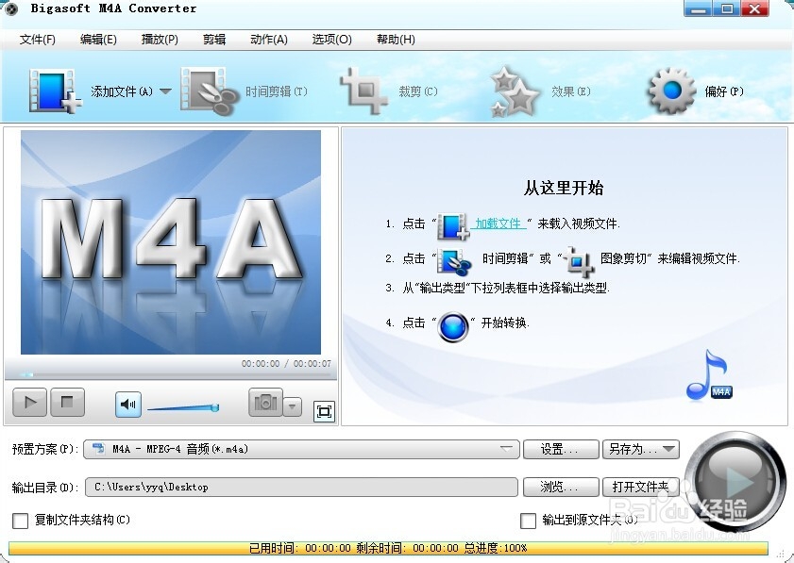The height and width of the screenshot is (563, 794).
Task: Click the yellow total progress bar
Action: (x=388, y=548)
